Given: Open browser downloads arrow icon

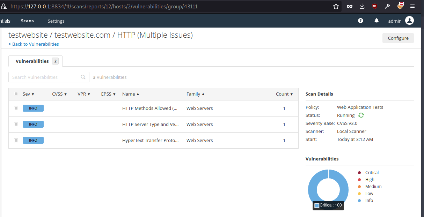Looking at the screenshot, I should pyautogui.click(x=362, y=6).
